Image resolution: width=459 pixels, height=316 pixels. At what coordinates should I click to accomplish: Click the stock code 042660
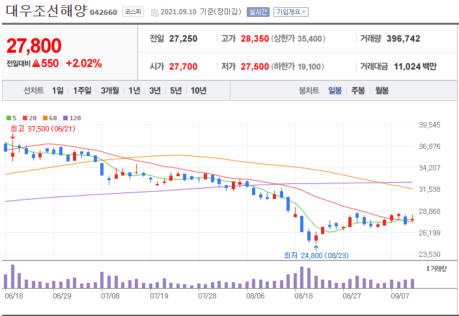click(x=104, y=12)
